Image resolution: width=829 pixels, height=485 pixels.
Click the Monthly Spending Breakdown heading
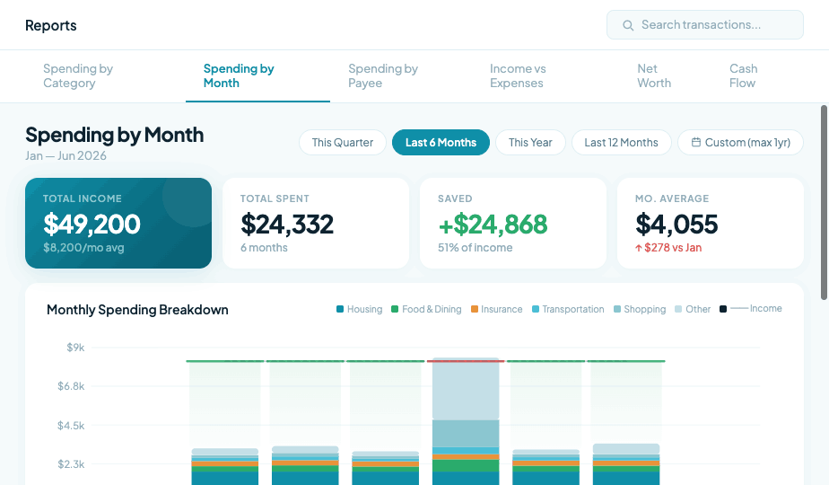tap(137, 310)
